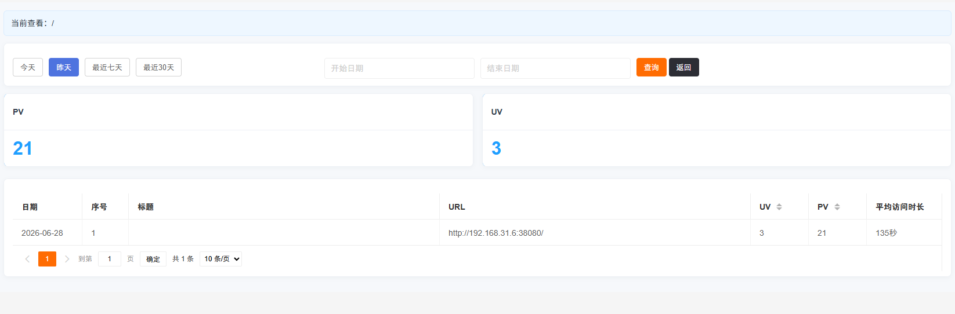The width and height of the screenshot is (955, 314).
Task: Focus the 结束日期 date field
Action: (x=555, y=68)
